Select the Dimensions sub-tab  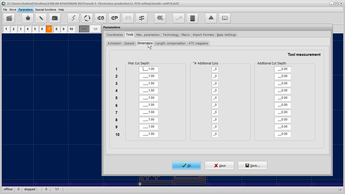145,43
